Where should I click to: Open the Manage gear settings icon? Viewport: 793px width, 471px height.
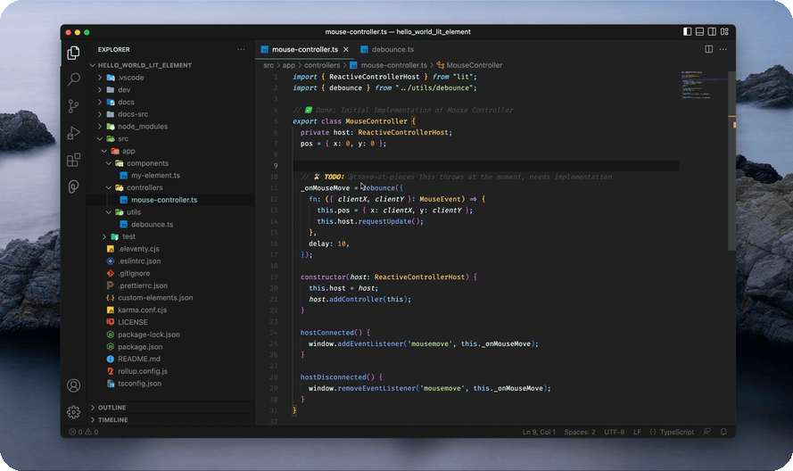74,412
